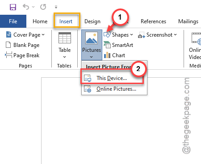Click the Undo arrow icon
This screenshot has width=201, height=164.
coord(26,7)
